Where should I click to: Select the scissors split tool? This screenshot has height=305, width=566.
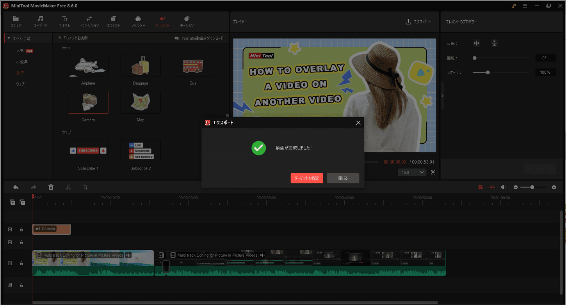(68, 187)
